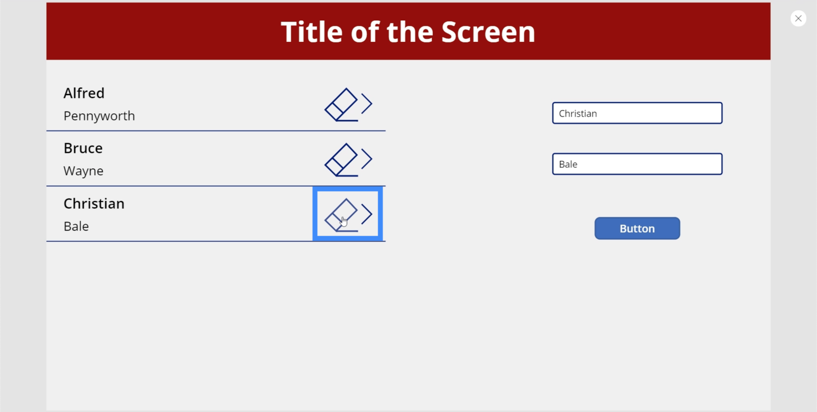Click the eraser icon beside Alfred Pennyworth
The height and width of the screenshot is (412, 817).
pyautogui.click(x=341, y=105)
